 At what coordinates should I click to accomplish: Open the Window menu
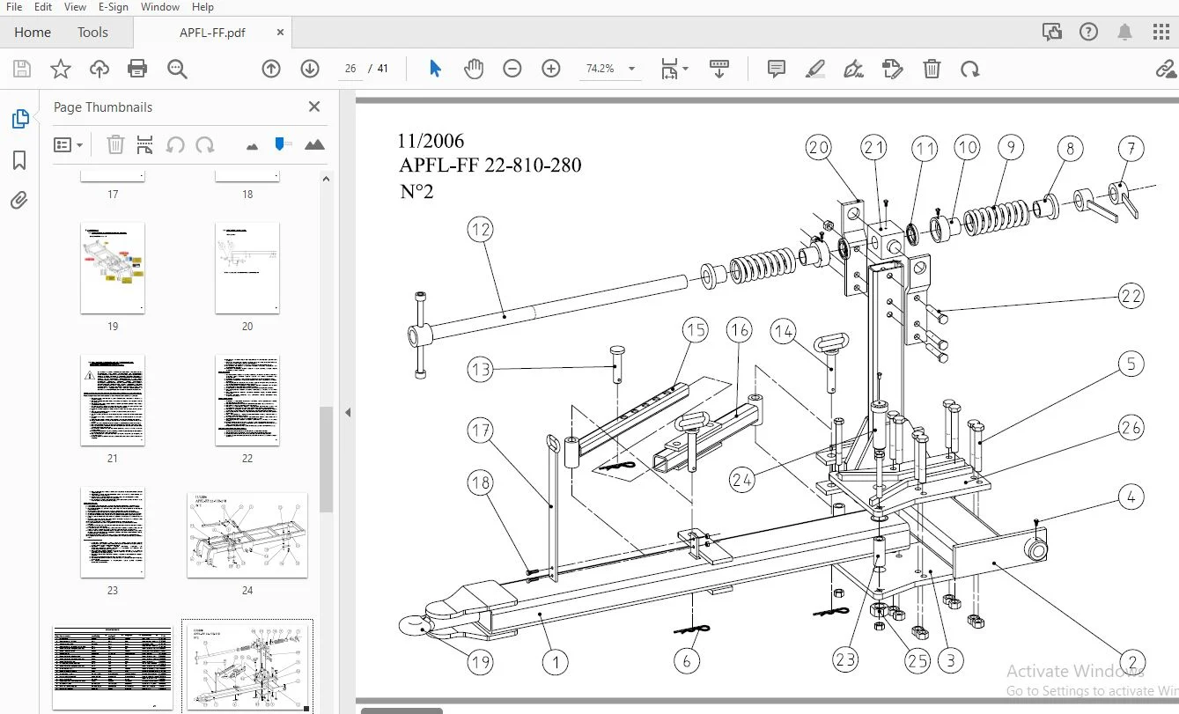[x=160, y=7]
